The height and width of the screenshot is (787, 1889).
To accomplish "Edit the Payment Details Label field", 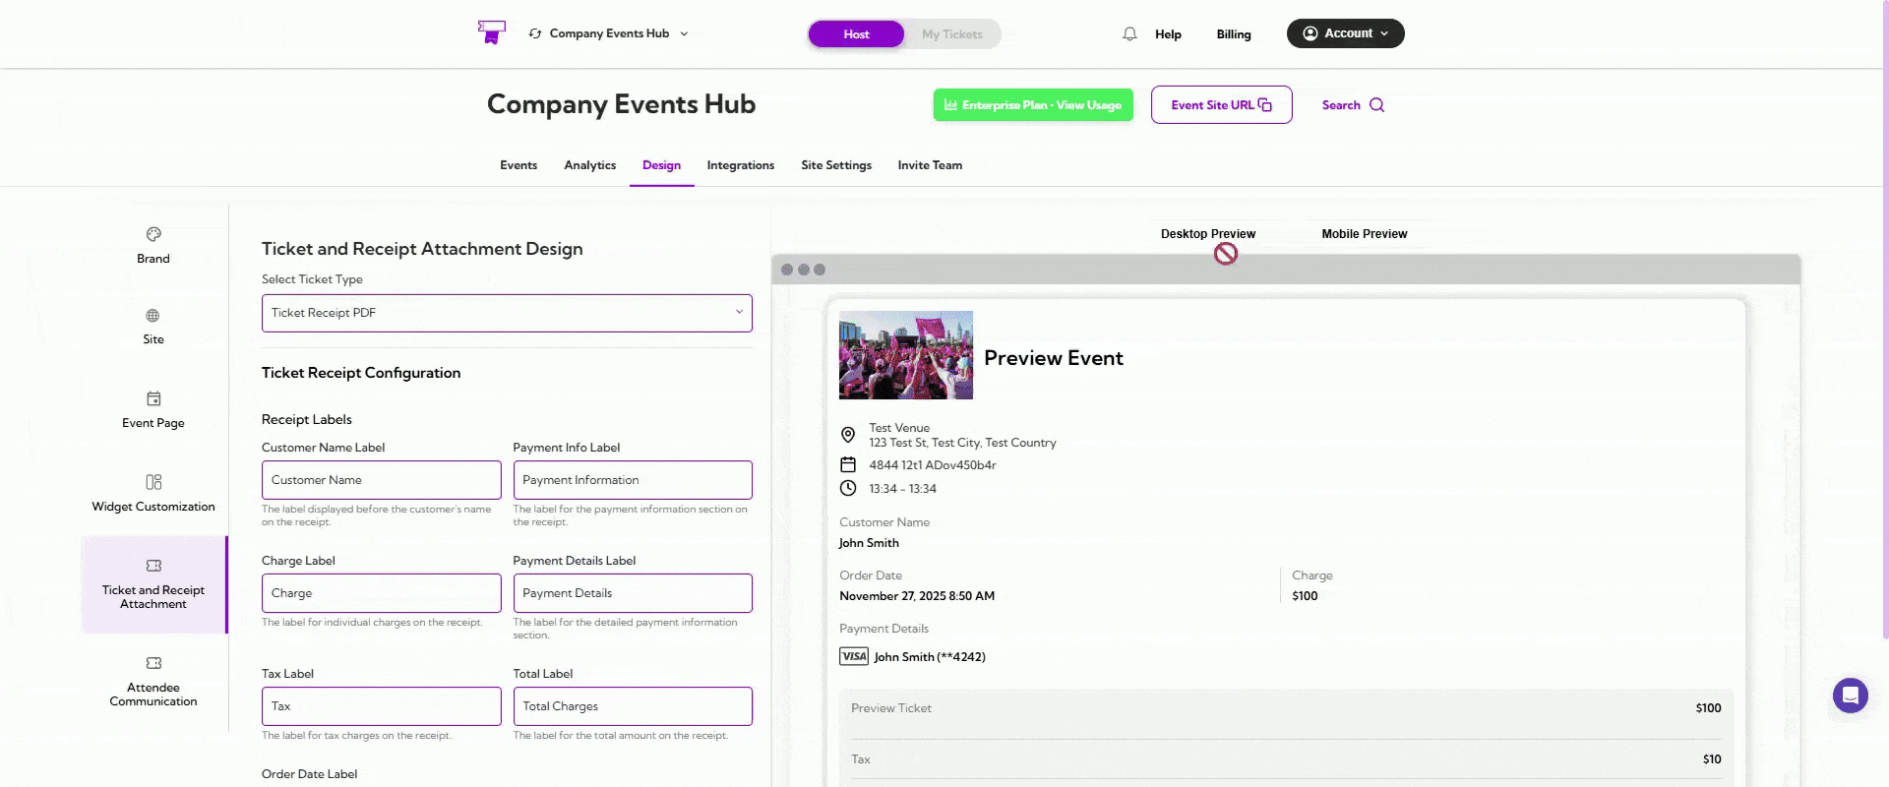I will (633, 593).
